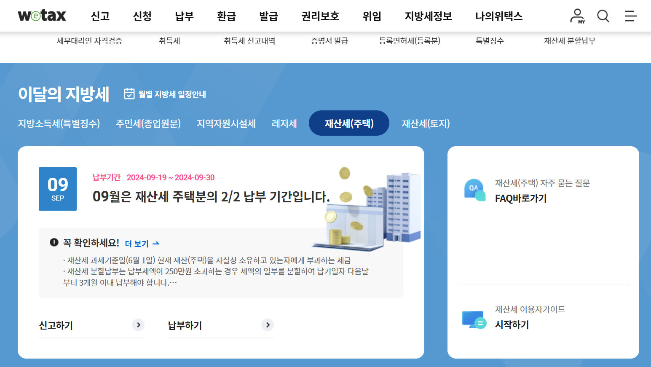The height and width of the screenshot is (367, 651).
Task: Open 취득세 신고내역
Action: coord(249,41)
